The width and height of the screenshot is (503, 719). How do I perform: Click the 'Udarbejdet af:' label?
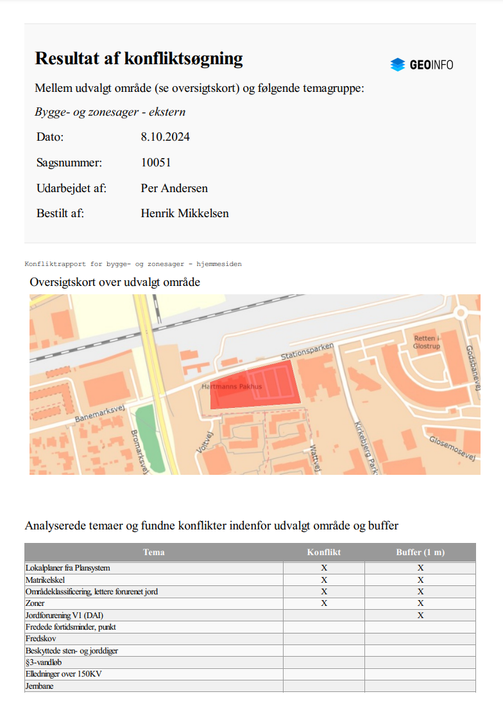(71, 188)
